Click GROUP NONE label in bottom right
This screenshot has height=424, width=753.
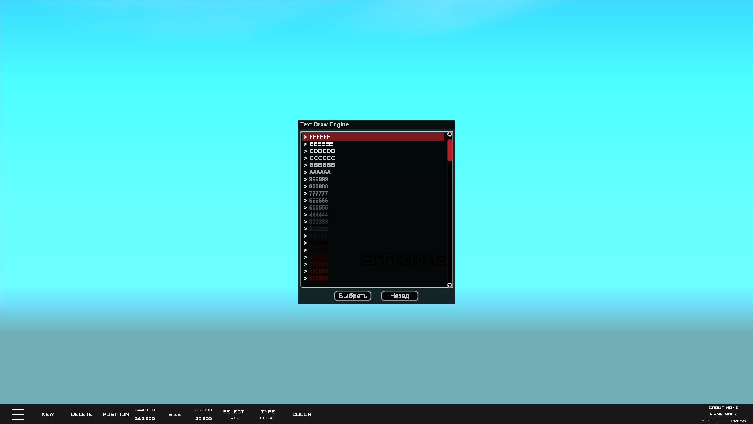coord(723,408)
